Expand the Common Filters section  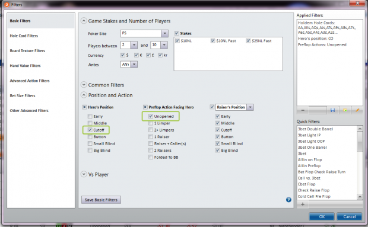click(84, 85)
